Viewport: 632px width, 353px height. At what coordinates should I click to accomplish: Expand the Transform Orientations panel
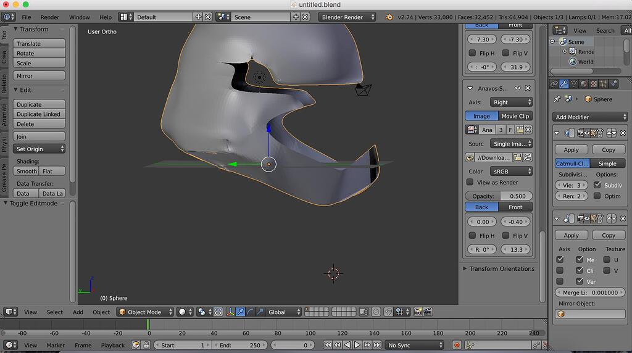pos(499,268)
